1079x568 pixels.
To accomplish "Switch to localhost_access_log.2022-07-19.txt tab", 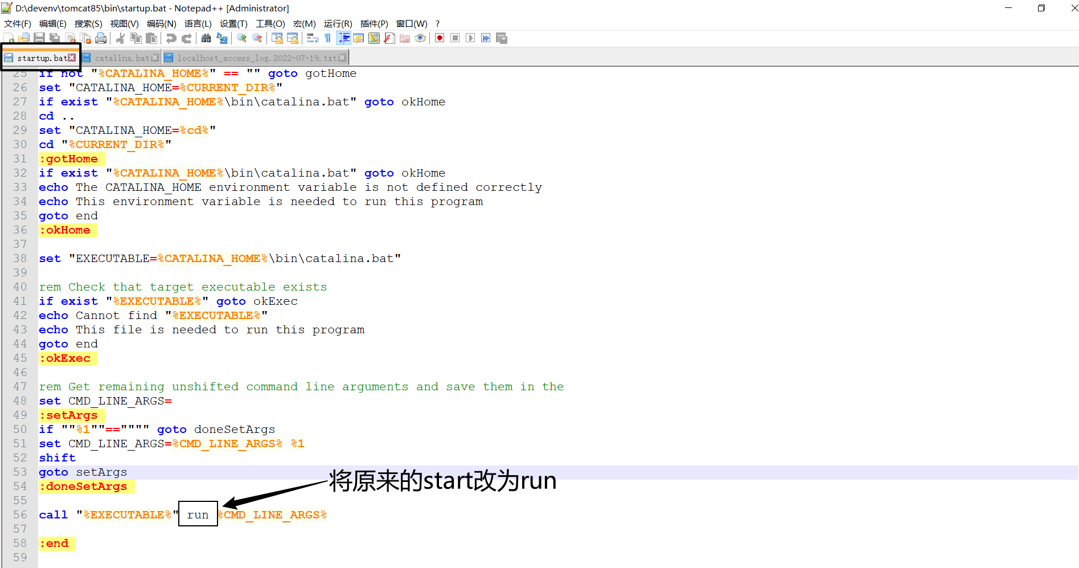I will pos(256,58).
